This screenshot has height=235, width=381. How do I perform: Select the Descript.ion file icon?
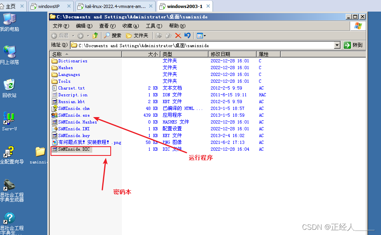[55, 95]
